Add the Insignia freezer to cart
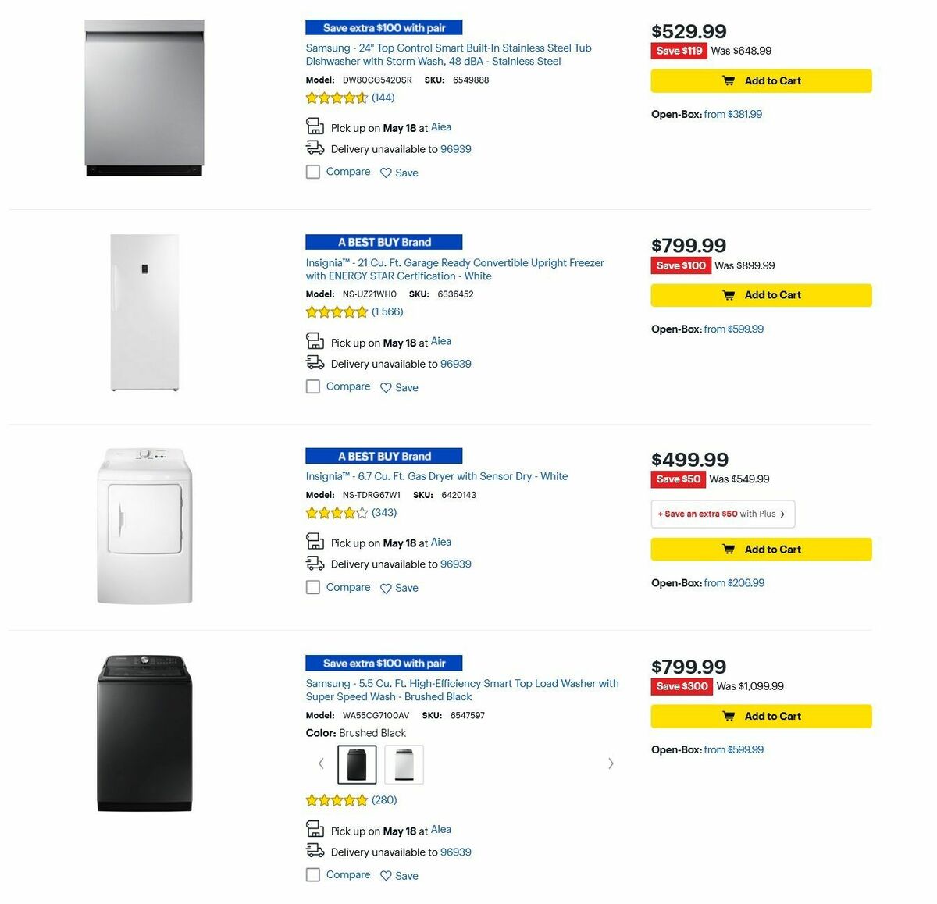 [x=761, y=295]
